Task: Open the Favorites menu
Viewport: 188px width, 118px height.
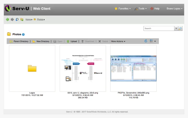Action: (123, 9)
